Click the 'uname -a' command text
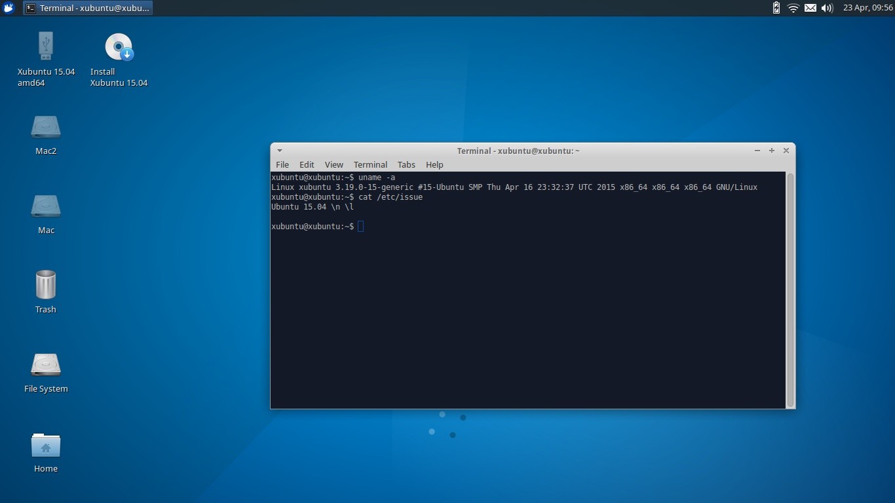The height and width of the screenshot is (503, 895). click(x=377, y=177)
